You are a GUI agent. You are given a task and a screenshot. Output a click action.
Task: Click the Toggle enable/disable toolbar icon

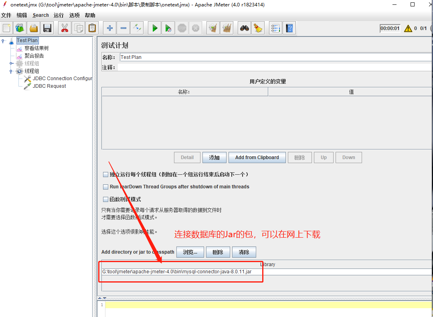(x=137, y=28)
